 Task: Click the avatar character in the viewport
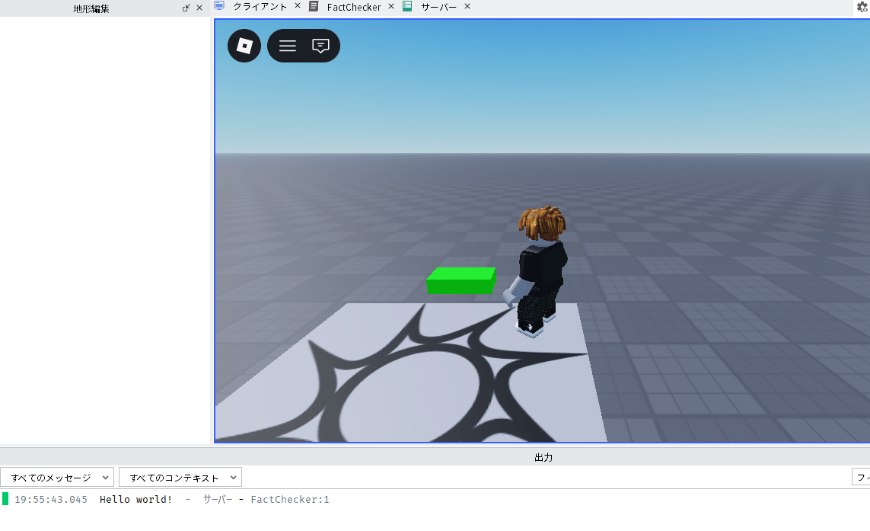(x=537, y=270)
